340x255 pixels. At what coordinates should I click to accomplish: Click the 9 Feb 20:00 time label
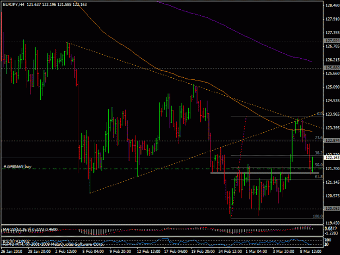(x=120, y=251)
